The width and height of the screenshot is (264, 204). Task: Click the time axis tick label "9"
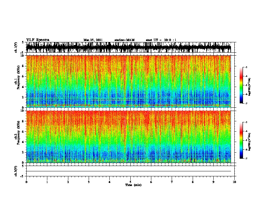pyautogui.click(x=213, y=182)
